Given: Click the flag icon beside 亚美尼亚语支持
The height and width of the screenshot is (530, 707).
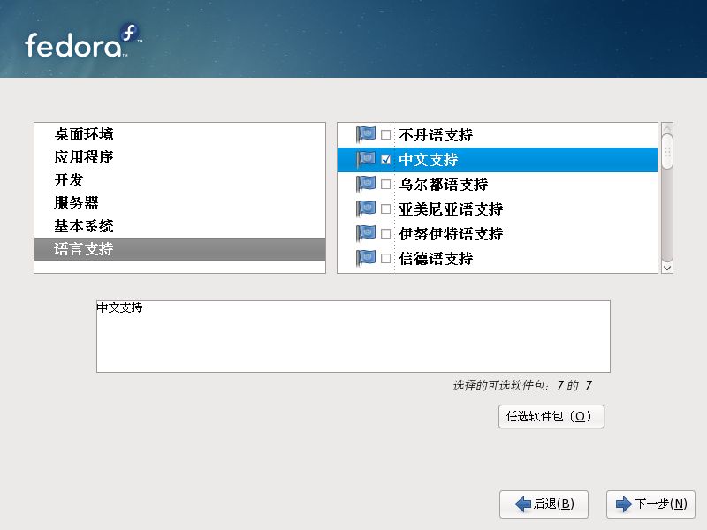Looking at the screenshot, I should (366, 208).
